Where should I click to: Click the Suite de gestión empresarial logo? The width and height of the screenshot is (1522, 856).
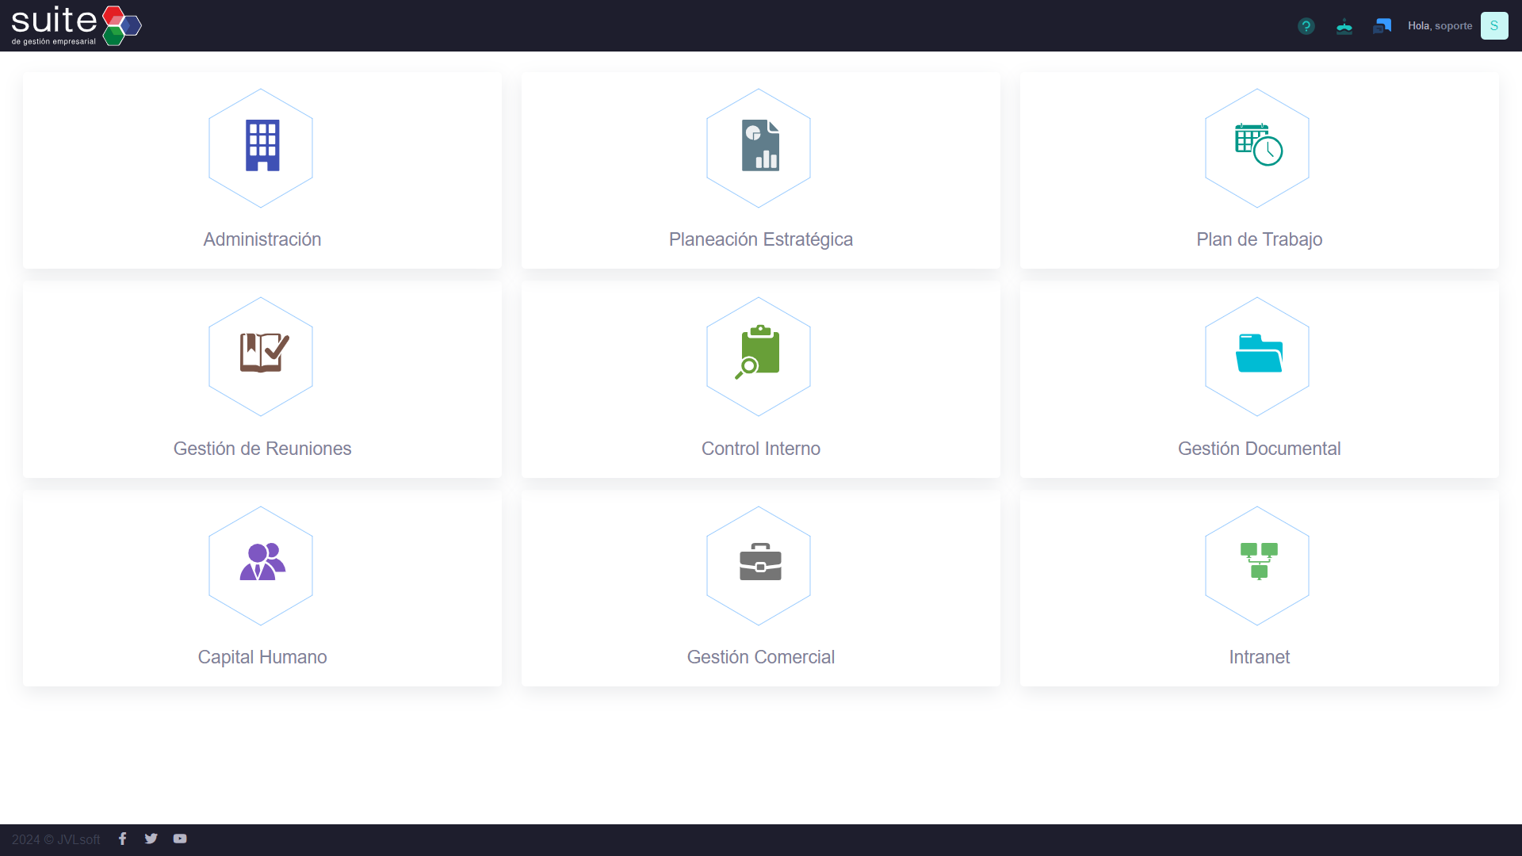pyautogui.click(x=77, y=26)
